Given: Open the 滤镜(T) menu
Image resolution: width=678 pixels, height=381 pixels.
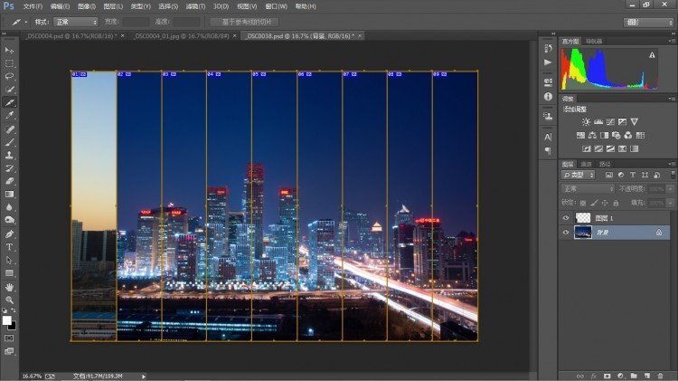Looking at the screenshot, I should (193, 6).
